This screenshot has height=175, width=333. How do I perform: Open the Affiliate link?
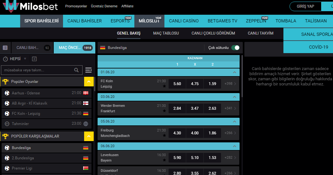click(127, 6)
